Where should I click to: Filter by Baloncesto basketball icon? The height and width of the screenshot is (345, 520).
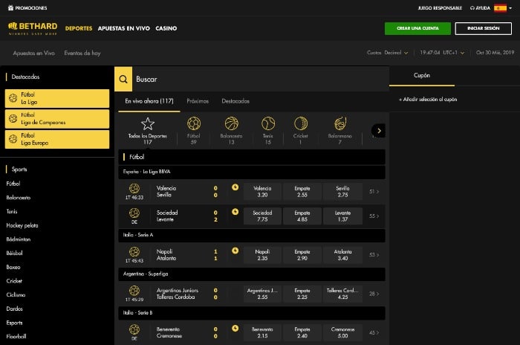(232, 123)
